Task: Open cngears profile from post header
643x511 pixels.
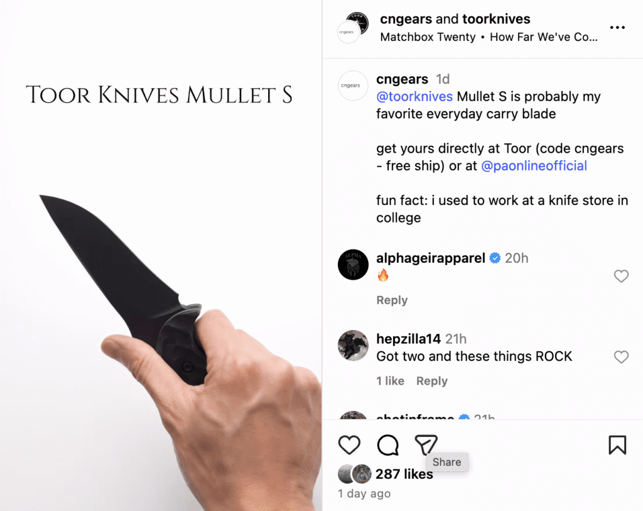Action: [x=406, y=19]
